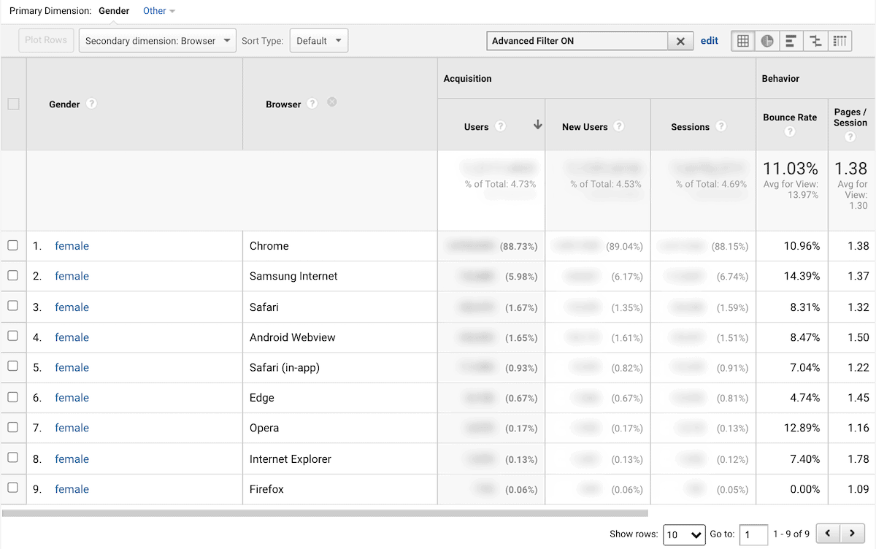Viewport: 876px width, 549px height.
Task: Click the edit filter link
Action: (710, 41)
